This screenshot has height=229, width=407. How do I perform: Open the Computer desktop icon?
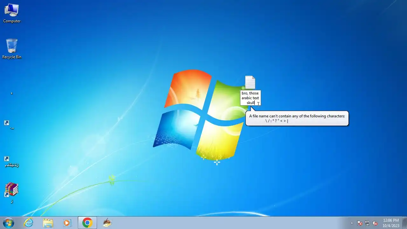click(12, 13)
